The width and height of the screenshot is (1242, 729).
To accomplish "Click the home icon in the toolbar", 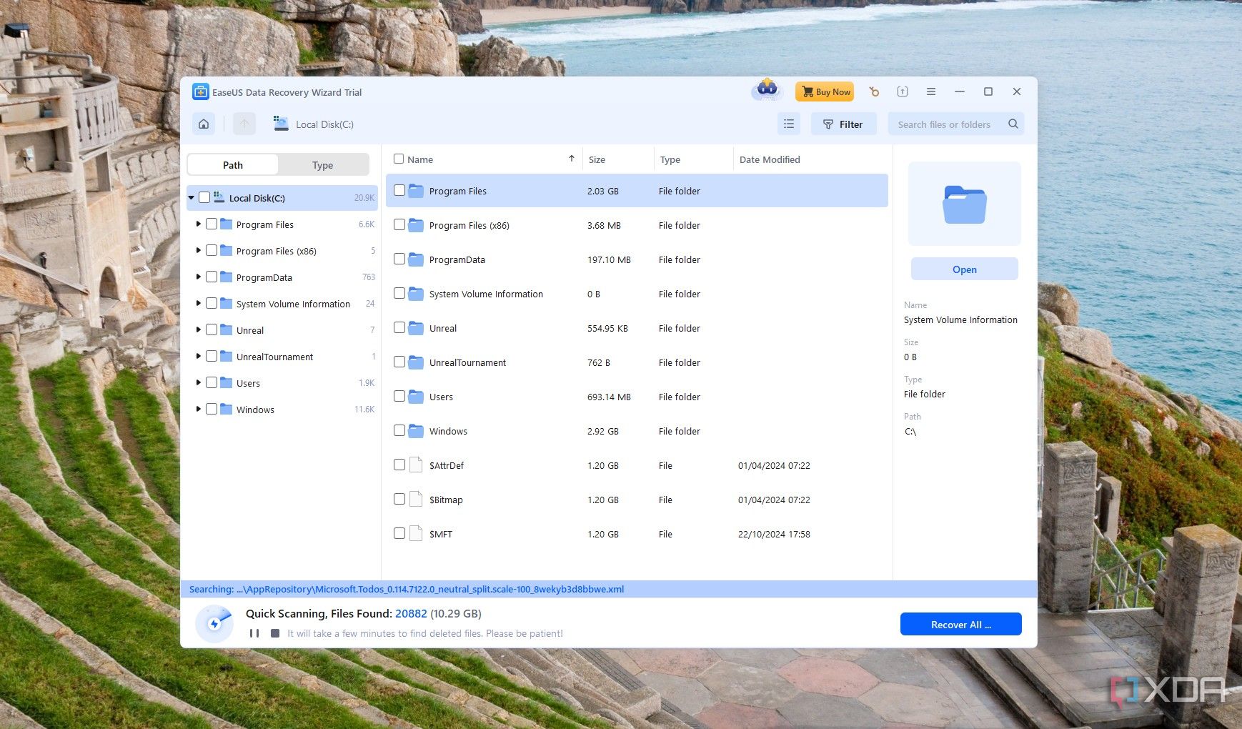I will pyautogui.click(x=204, y=124).
